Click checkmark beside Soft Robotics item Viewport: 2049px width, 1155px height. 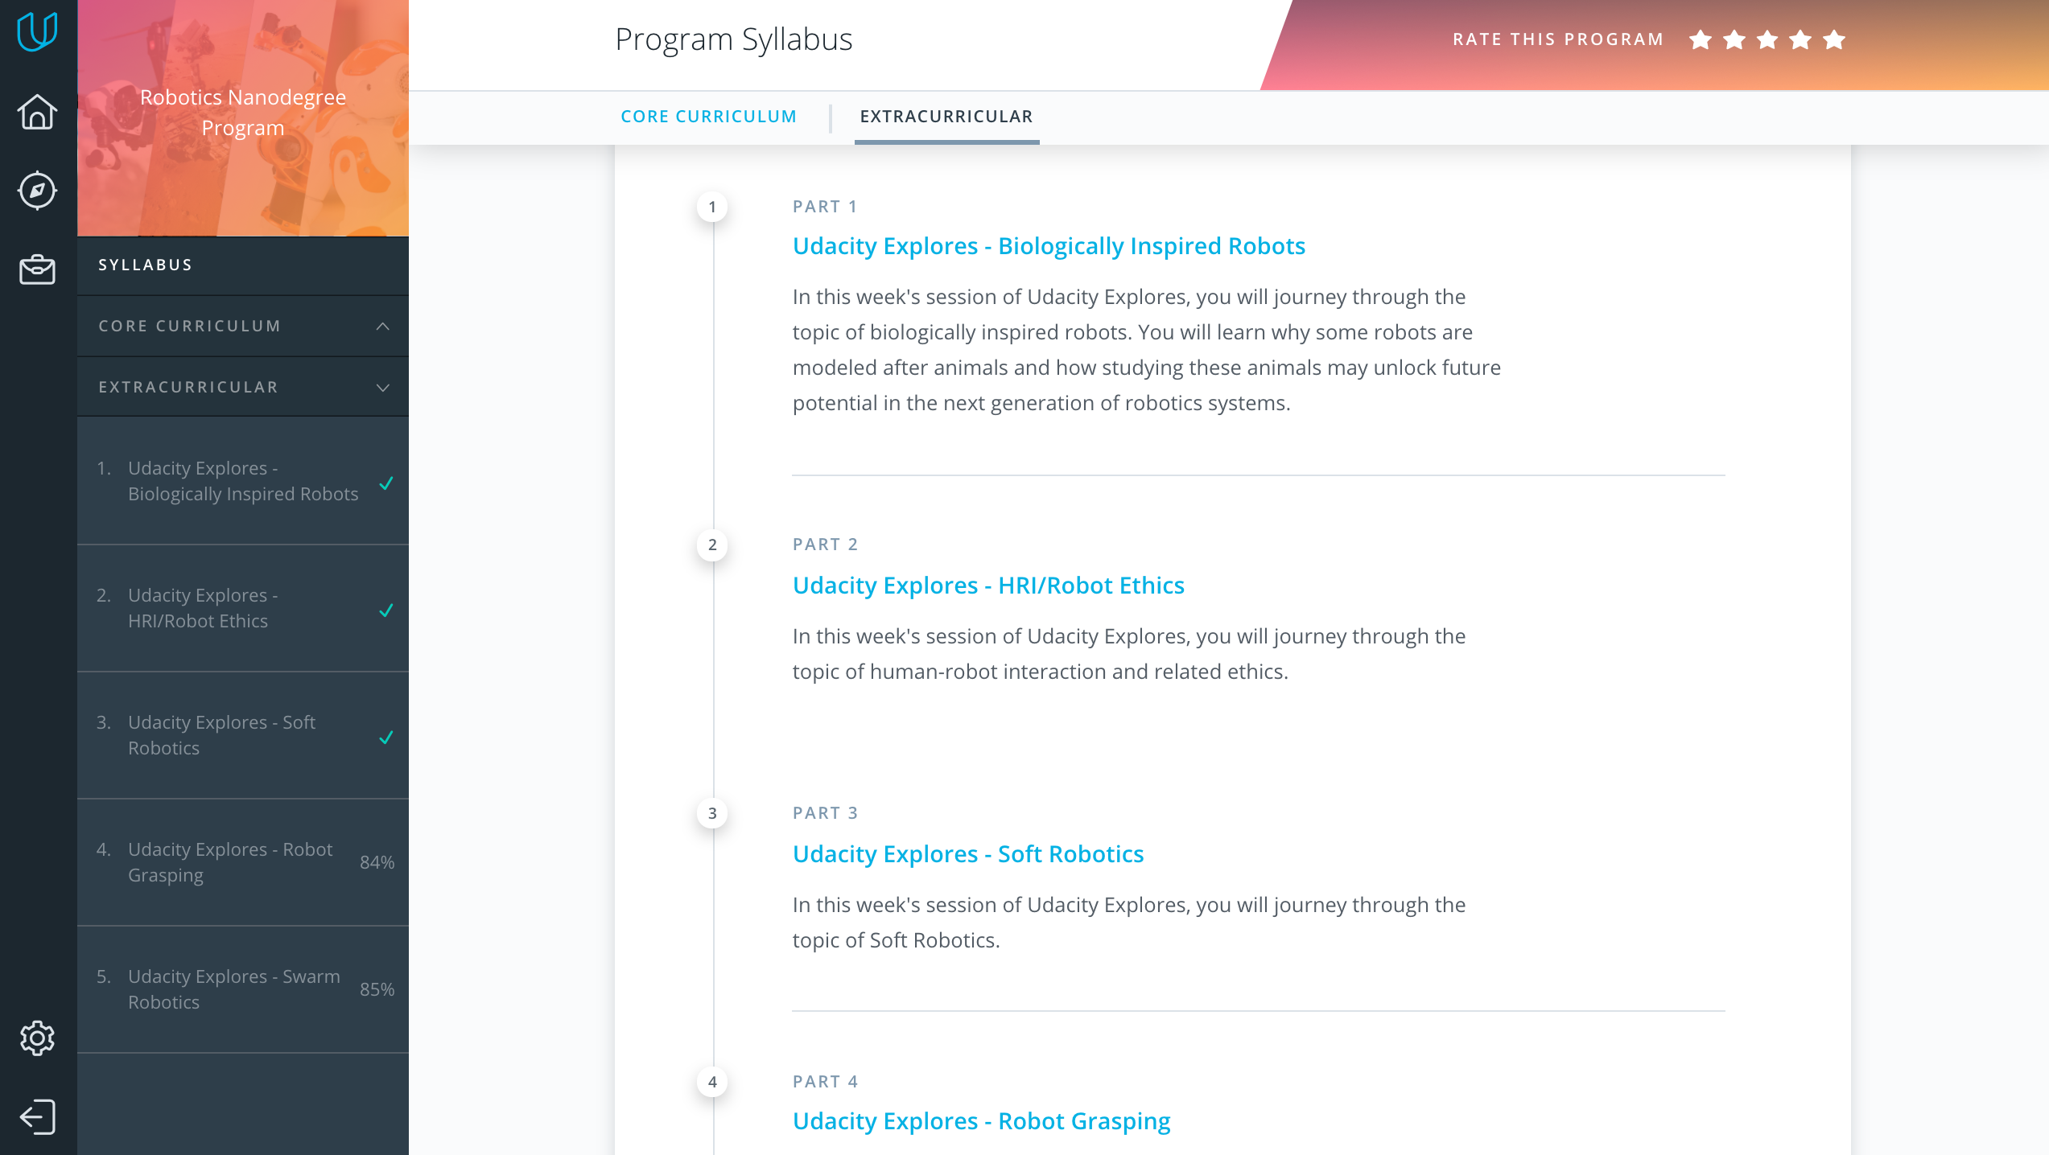(386, 737)
